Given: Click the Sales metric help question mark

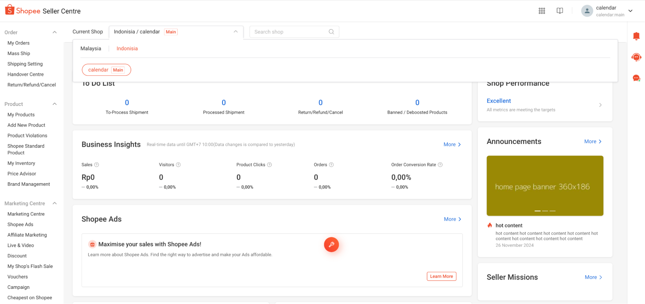Looking at the screenshot, I should pos(97,165).
